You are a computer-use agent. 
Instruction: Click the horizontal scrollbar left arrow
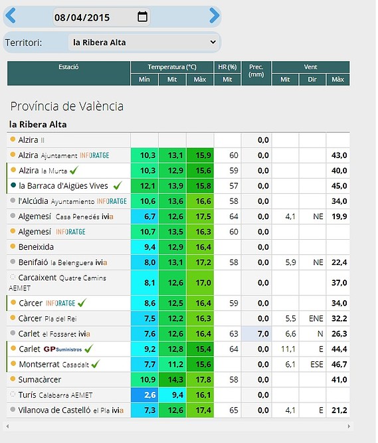tap(7, 426)
